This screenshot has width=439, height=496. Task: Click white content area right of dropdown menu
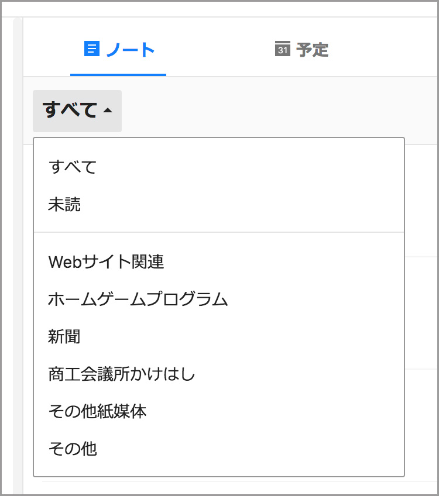click(420, 310)
